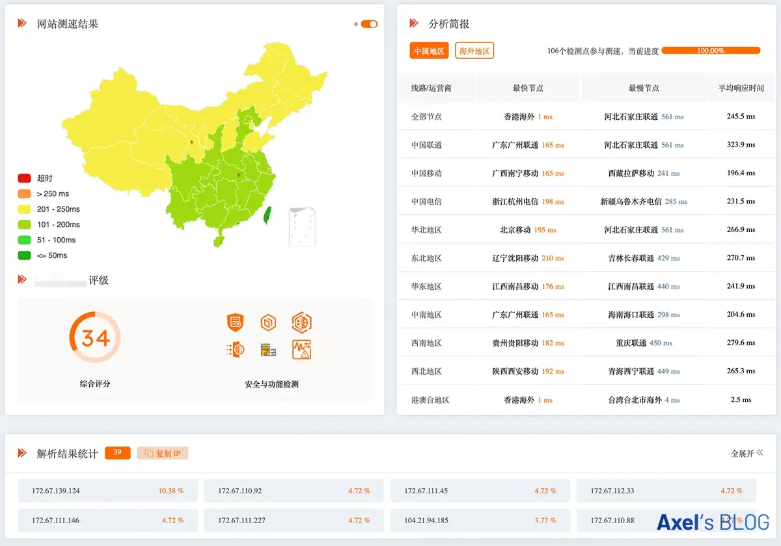The image size is (781, 546).
Task: Click the hexagon globe security icon
Action: (x=301, y=322)
